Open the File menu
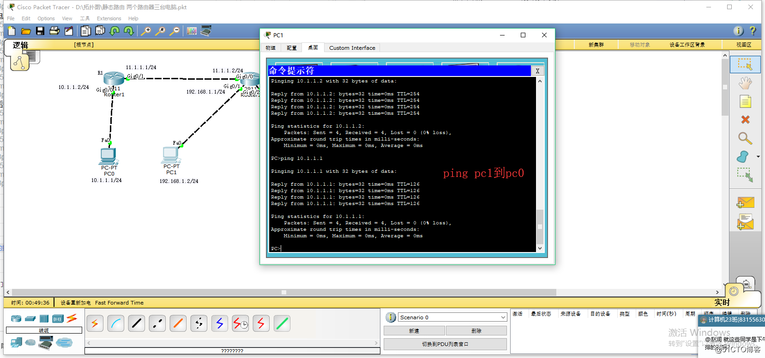The image size is (765, 358). 11,18
